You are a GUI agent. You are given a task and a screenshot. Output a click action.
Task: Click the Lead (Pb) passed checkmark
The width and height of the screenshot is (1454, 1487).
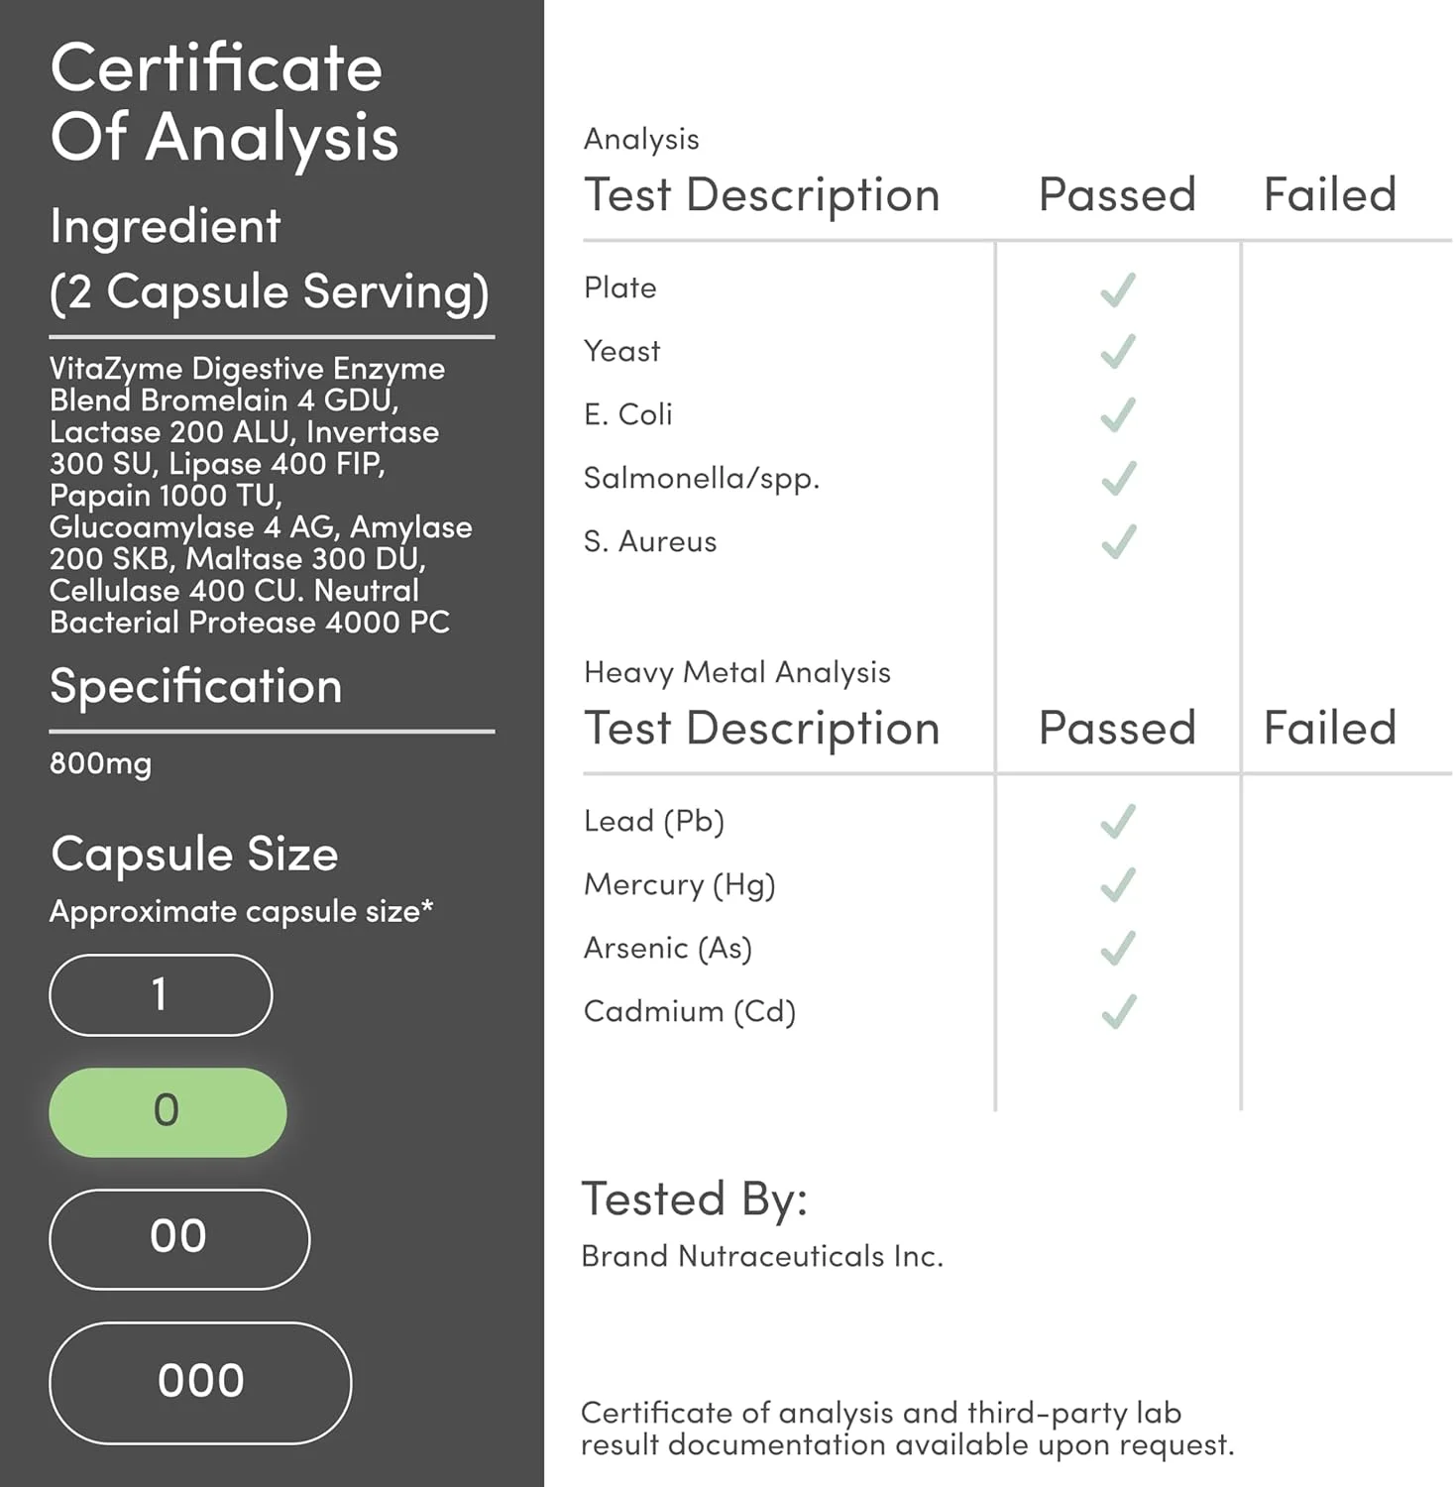(x=1118, y=822)
